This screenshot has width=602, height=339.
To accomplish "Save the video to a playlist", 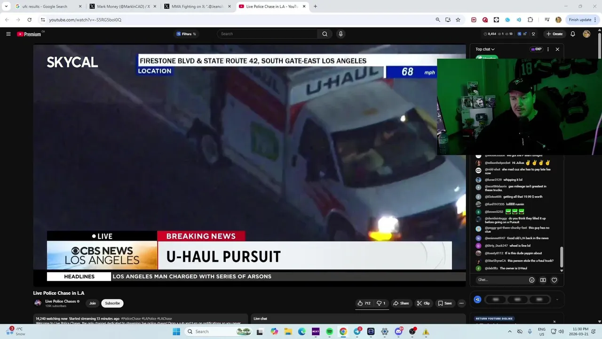I will tap(445, 303).
